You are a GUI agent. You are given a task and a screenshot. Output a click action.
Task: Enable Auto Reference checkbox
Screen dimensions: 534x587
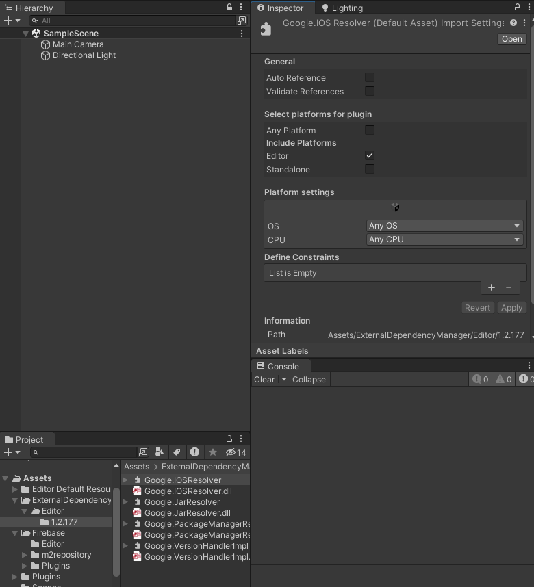coord(370,77)
